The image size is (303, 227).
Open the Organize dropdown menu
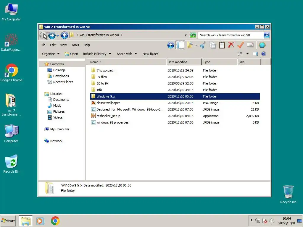[x=51, y=54]
